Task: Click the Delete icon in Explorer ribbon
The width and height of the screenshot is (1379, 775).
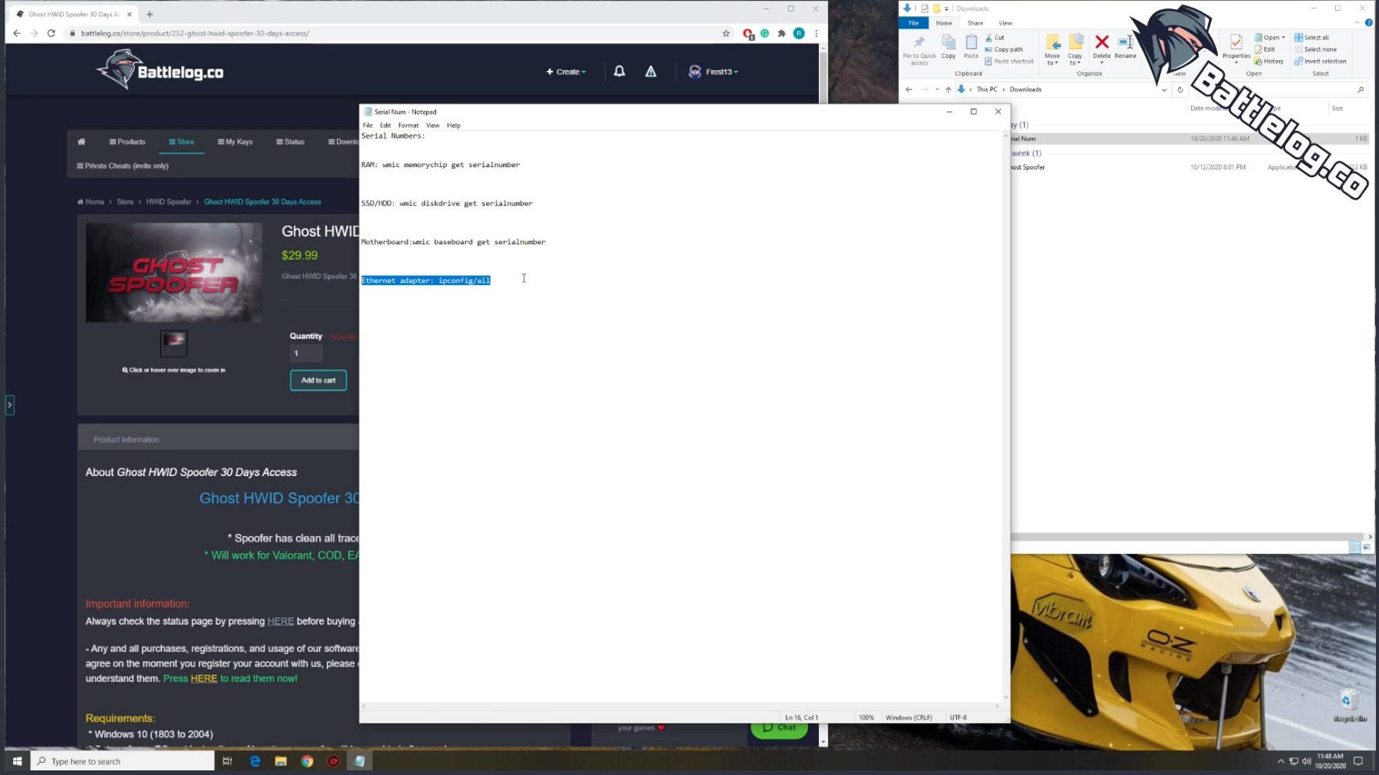Action: pos(1102,45)
